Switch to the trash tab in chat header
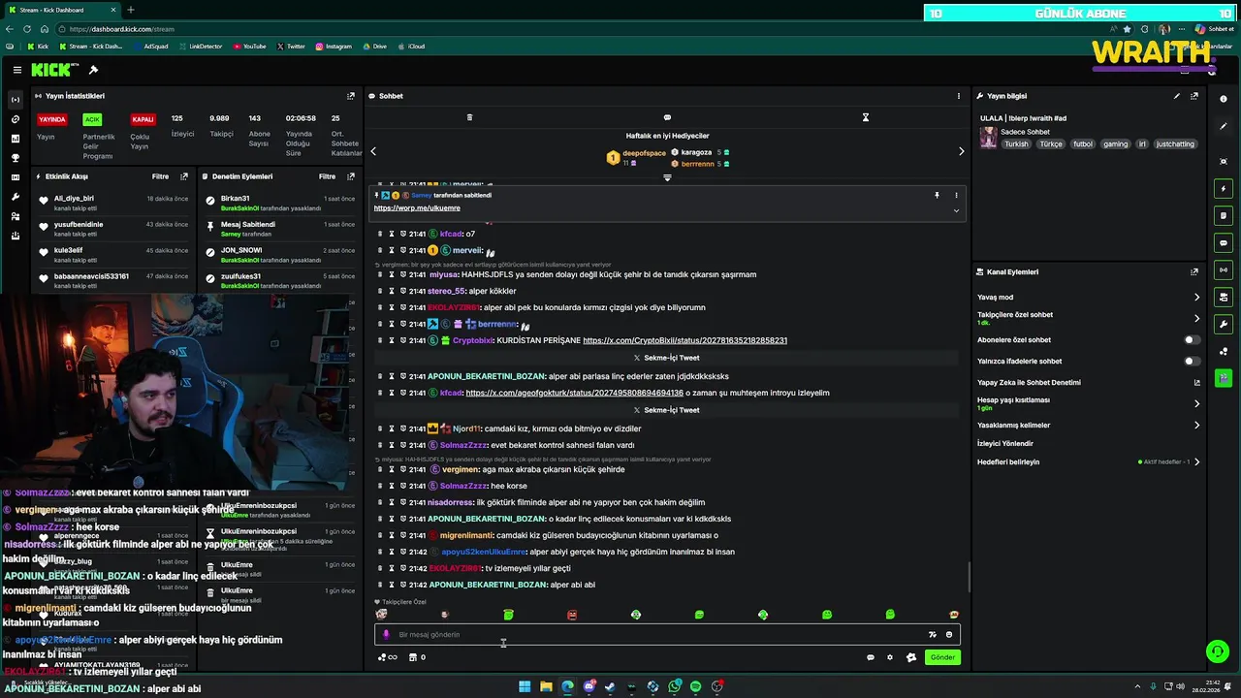This screenshot has width=1241, height=698. [x=469, y=117]
